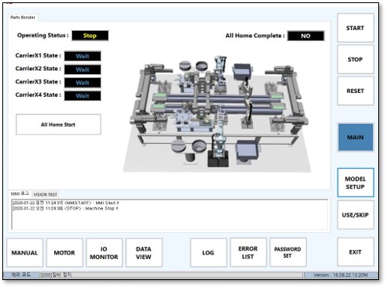Click the All Home Start button

[58, 125]
